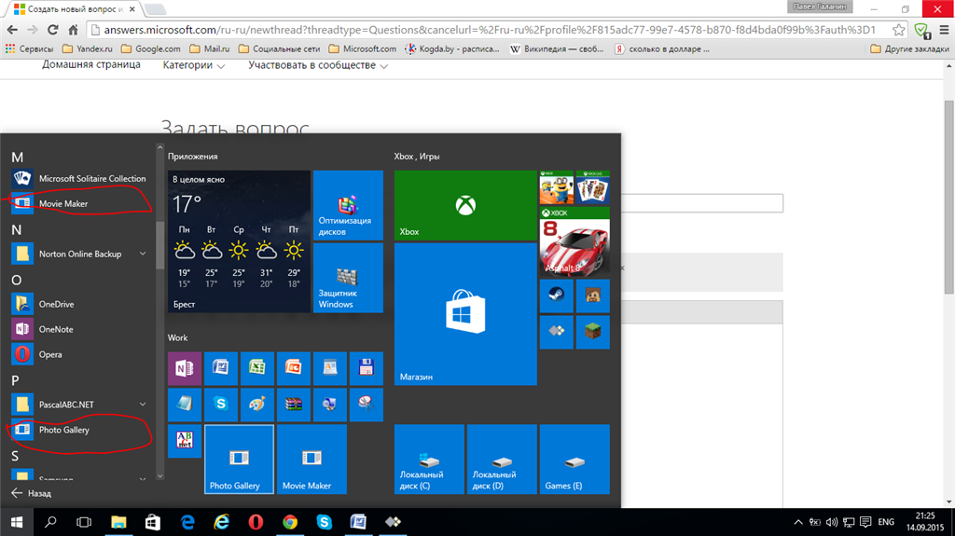The height and width of the screenshot is (536, 955).
Task: Open the Другие закладки folder
Action: tap(909, 48)
